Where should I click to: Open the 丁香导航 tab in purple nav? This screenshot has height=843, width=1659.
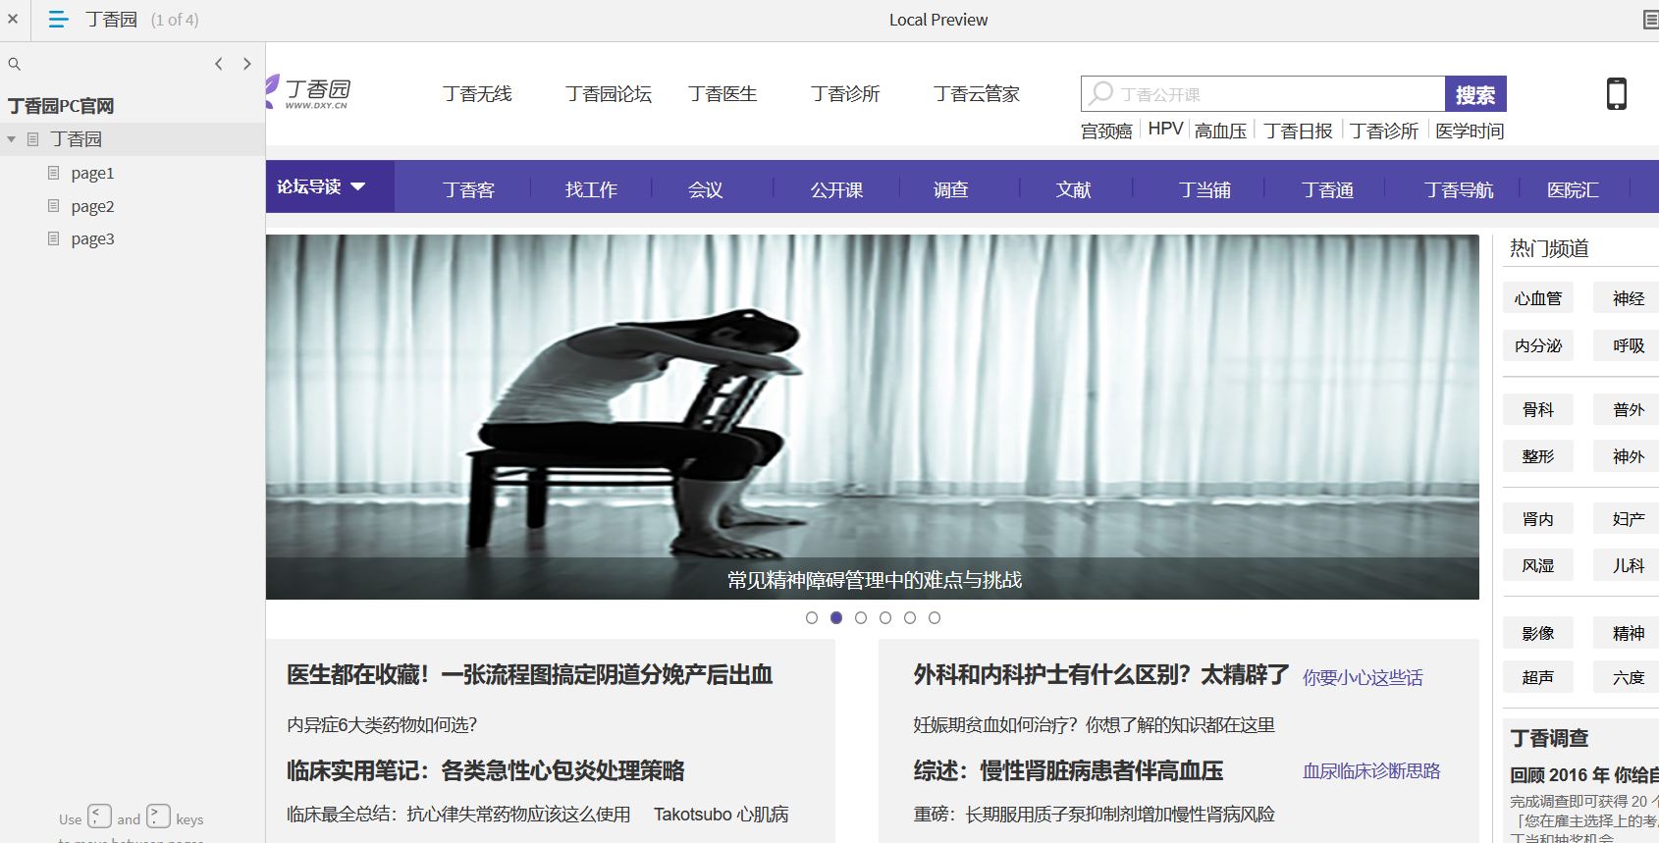[1459, 189]
